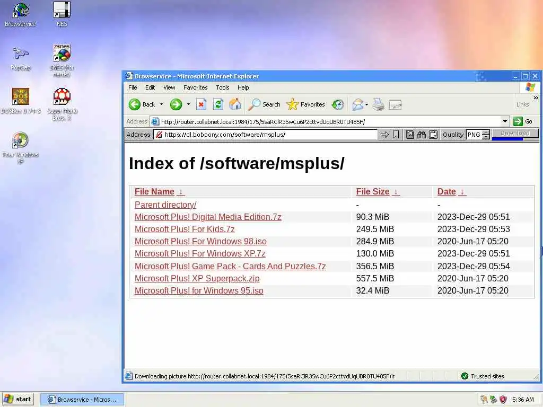
Task: Open the Super Mario Bros. X icon
Action: (62, 104)
